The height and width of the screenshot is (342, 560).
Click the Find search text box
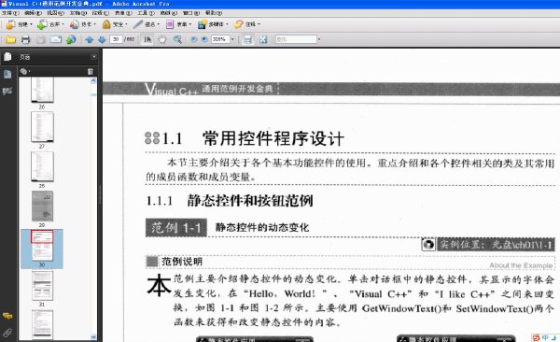coord(296,39)
